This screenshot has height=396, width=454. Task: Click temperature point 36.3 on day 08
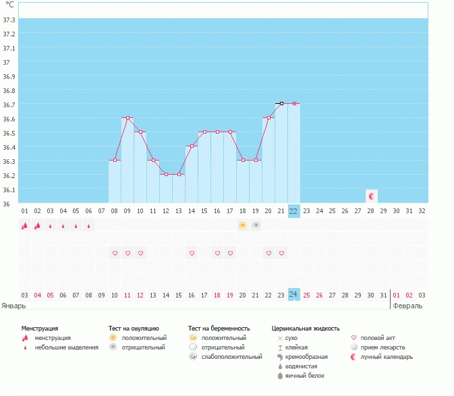pos(115,160)
